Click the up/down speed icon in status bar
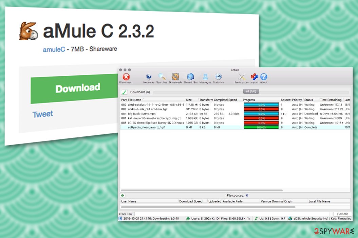The image size is (358, 238). (x=256, y=218)
